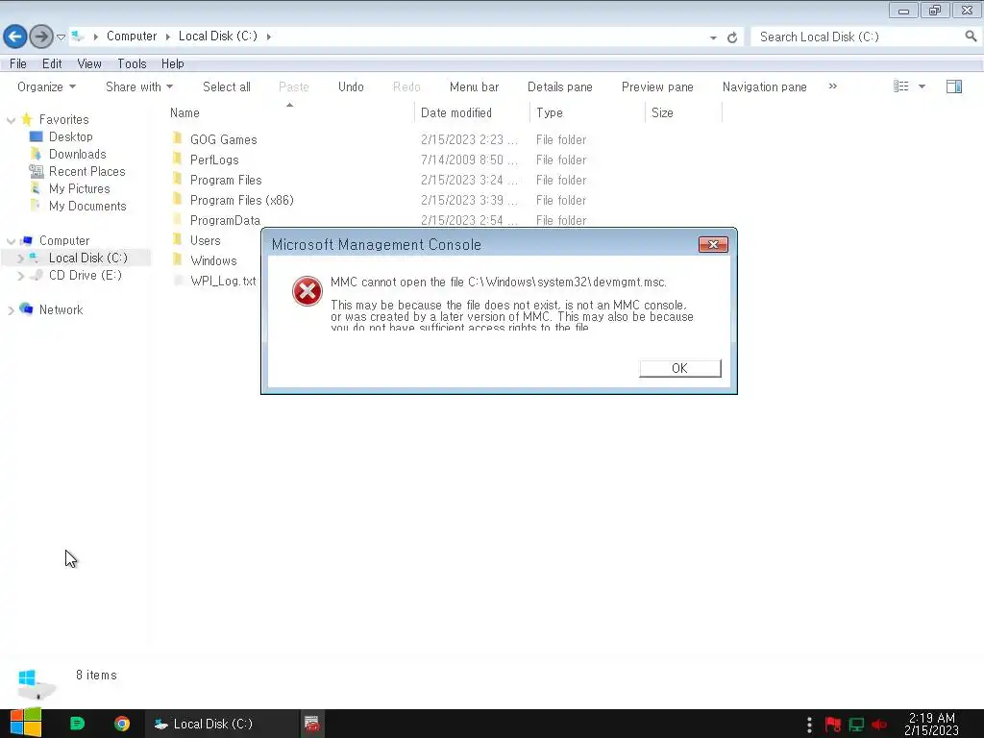
Task: Select the GOG Games folder
Action: pos(223,139)
